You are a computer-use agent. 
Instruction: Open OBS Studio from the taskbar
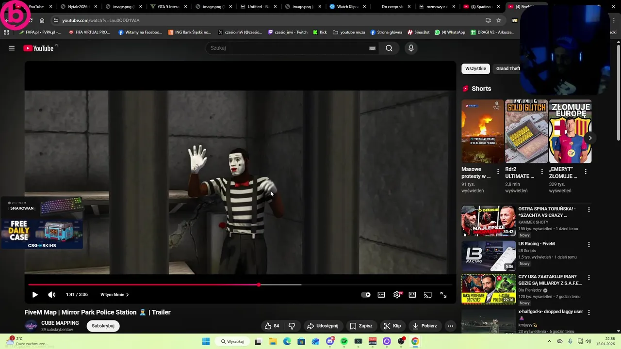click(x=401, y=341)
